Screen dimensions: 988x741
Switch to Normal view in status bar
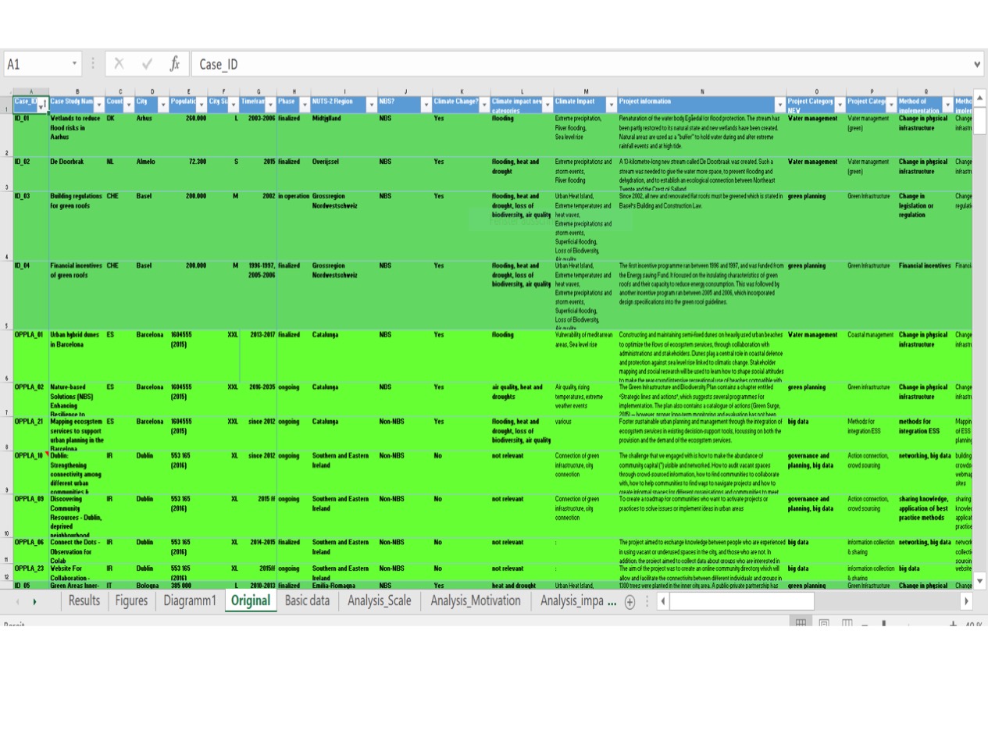tap(800, 624)
